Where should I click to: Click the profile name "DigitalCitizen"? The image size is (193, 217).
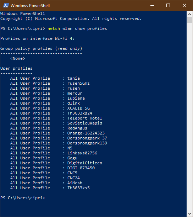[x=85, y=163]
